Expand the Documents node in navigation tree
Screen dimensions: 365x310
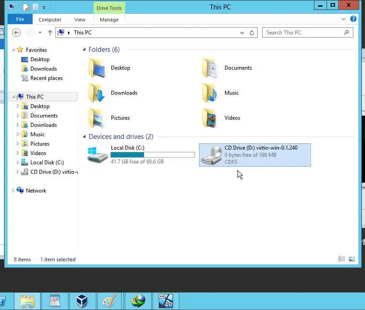point(18,115)
